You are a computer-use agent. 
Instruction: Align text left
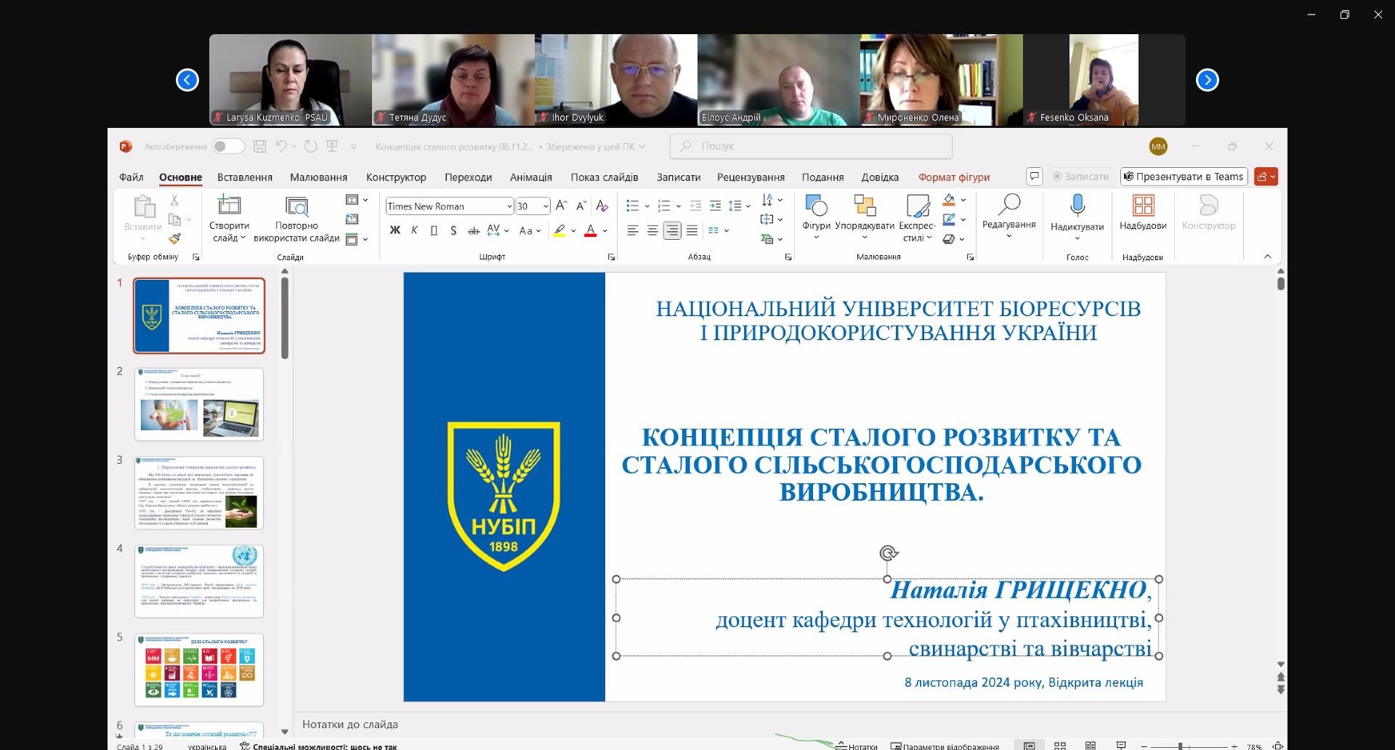[633, 230]
